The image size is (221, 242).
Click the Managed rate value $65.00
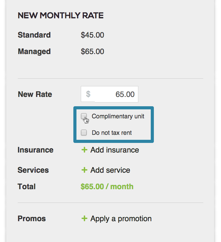(x=92, y=52)
